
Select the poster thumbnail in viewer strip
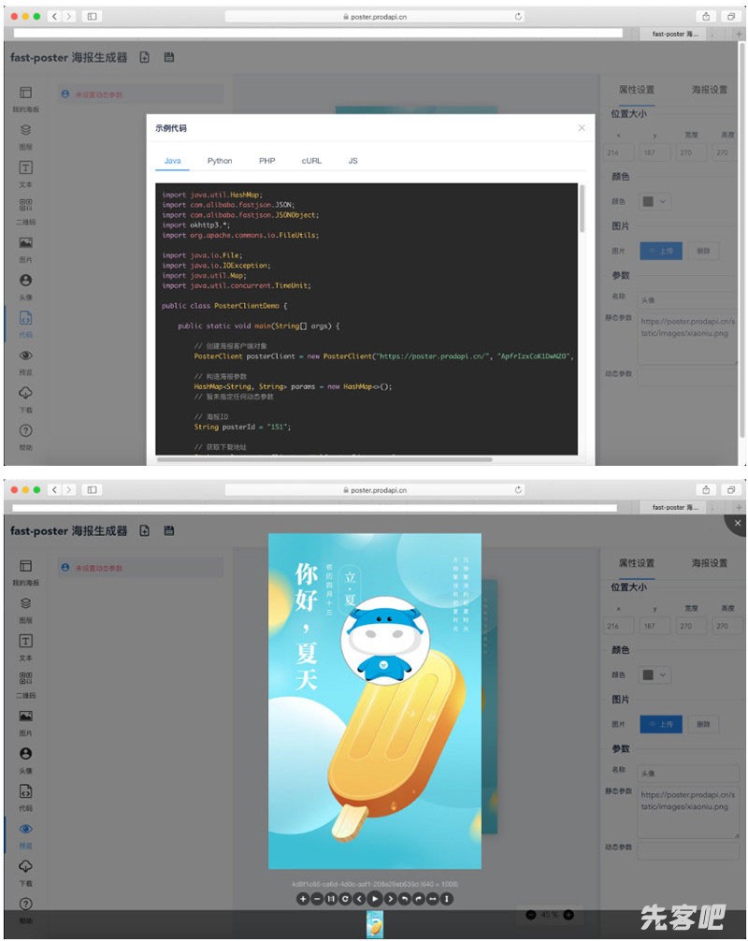point(374,924)
